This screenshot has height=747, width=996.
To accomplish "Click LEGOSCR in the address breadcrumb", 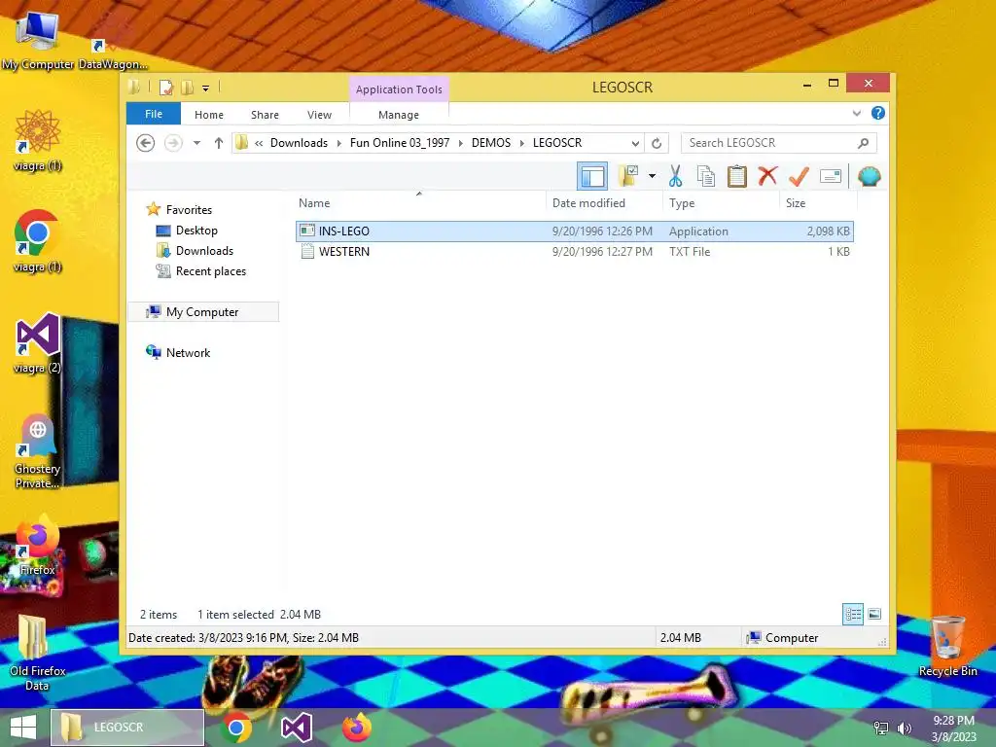I will pos(557,143).
